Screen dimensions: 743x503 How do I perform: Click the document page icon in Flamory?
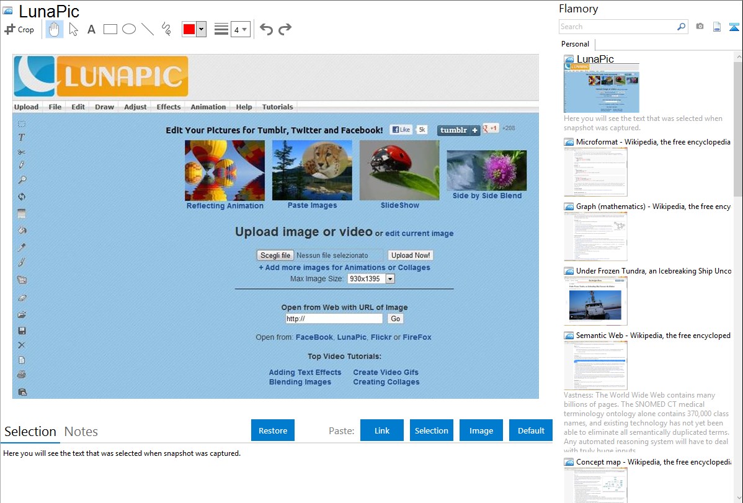(717, 27)
